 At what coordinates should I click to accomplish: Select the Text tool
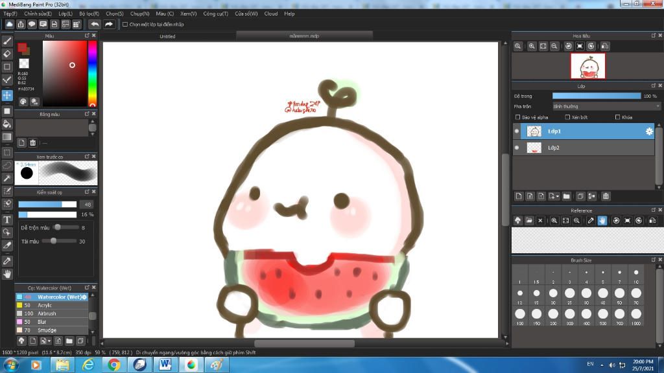[x=7, y=220]
